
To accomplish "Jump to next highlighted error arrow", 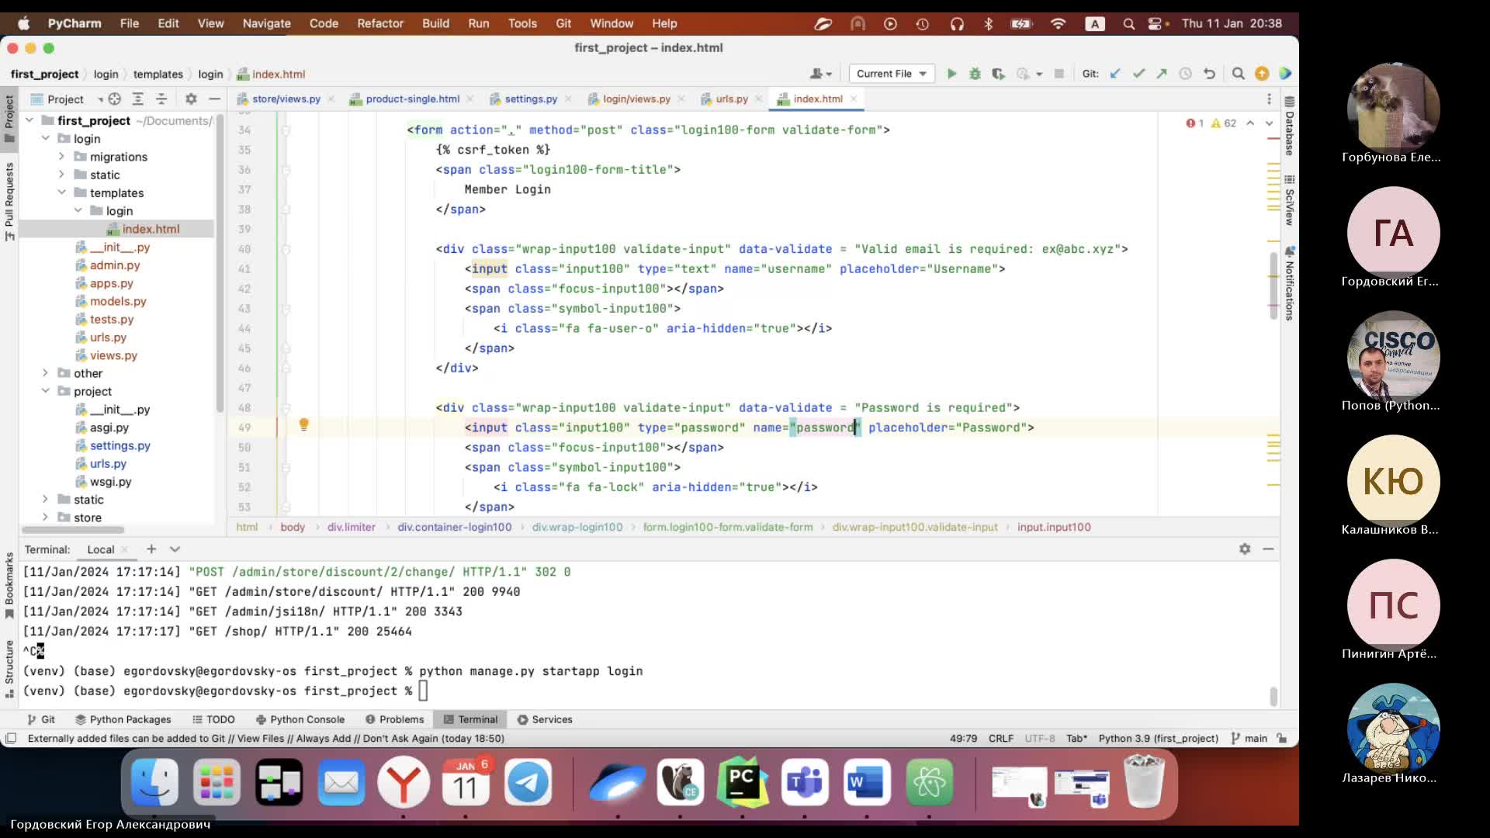I will [1270, 123].
